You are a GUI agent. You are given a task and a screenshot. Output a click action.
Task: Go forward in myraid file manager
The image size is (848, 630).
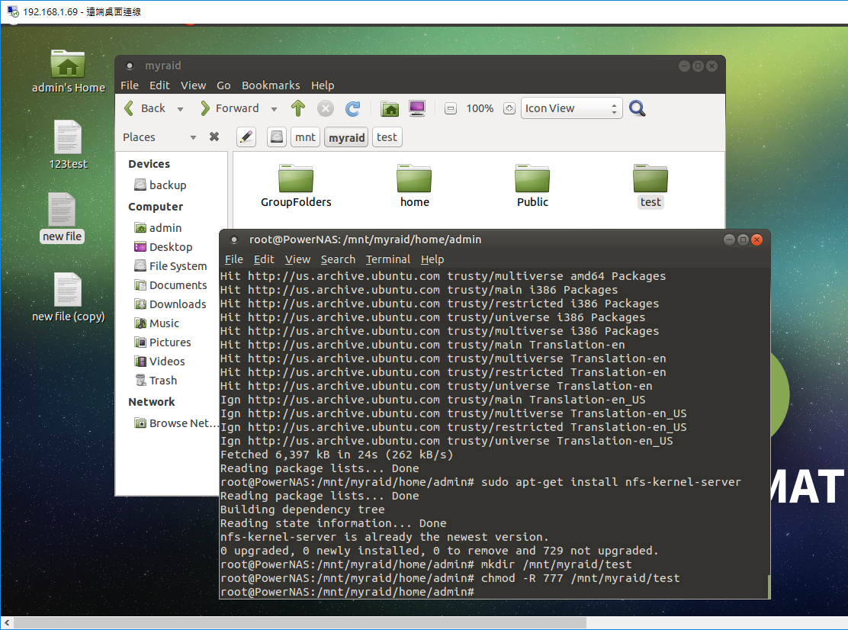click(x=230, y=109)
